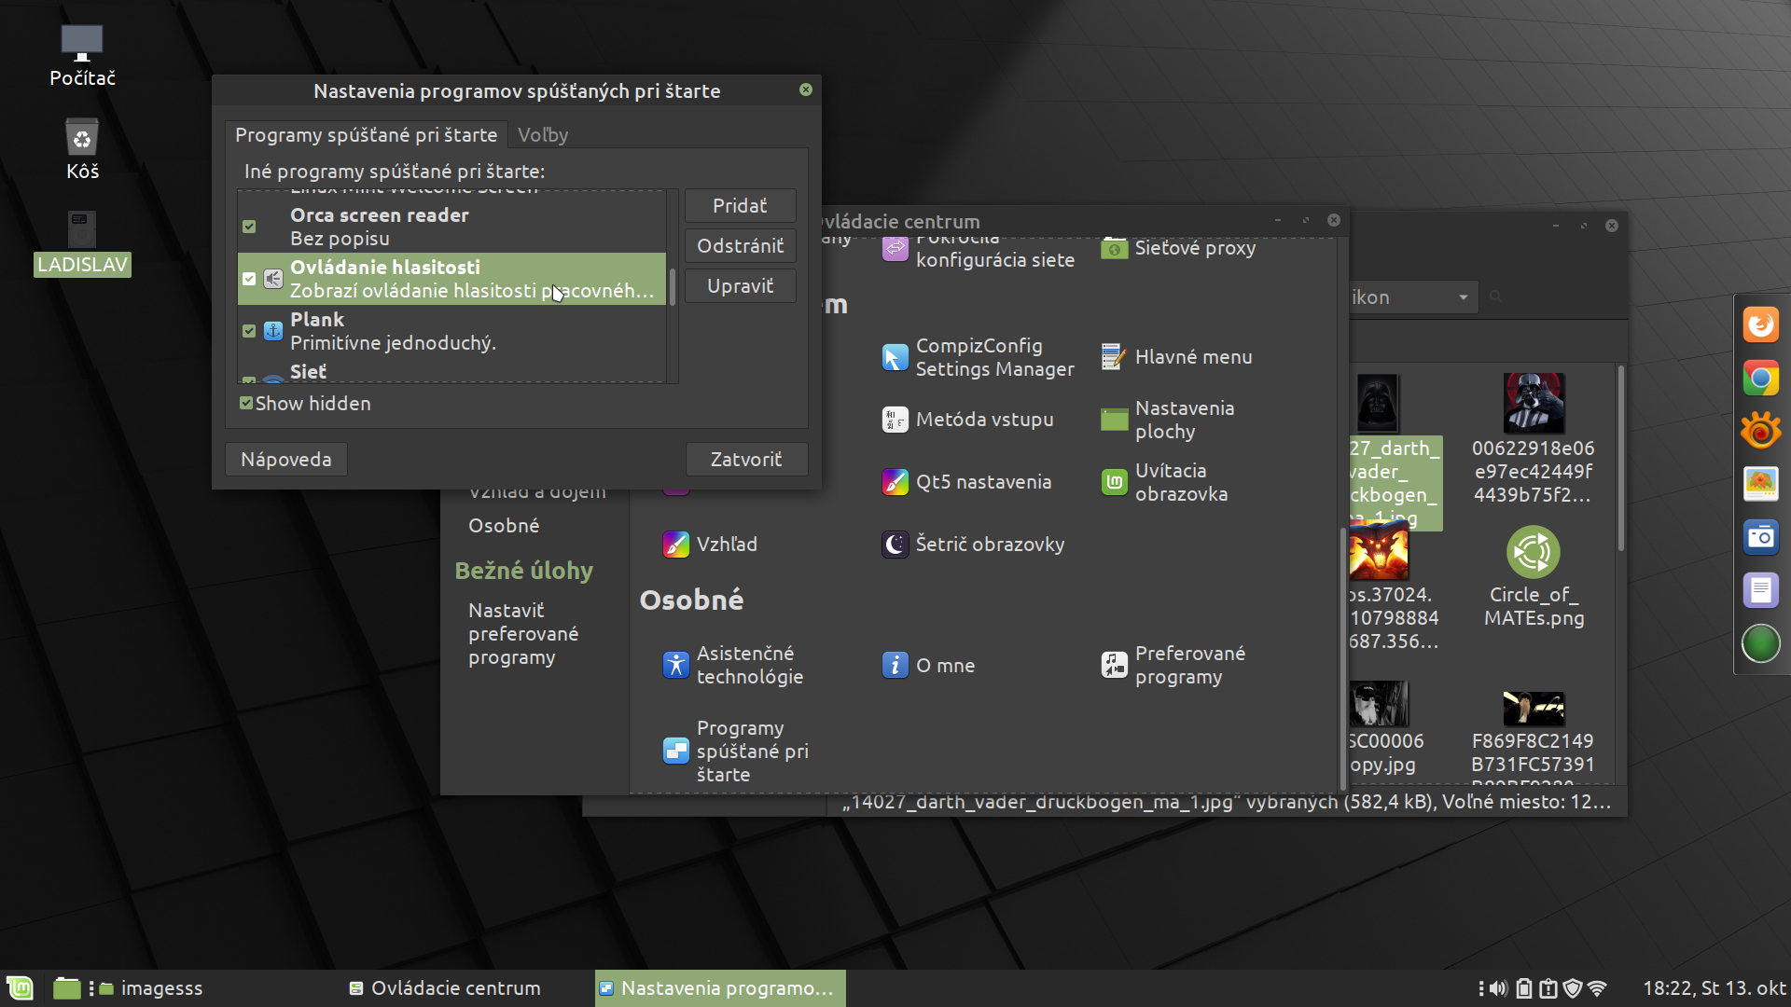Screen dimensions: 1791x1007
Task: Switch to the Voľby tab
Action: [543, 135]
